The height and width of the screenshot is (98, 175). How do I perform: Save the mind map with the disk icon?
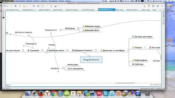[11, 6]
